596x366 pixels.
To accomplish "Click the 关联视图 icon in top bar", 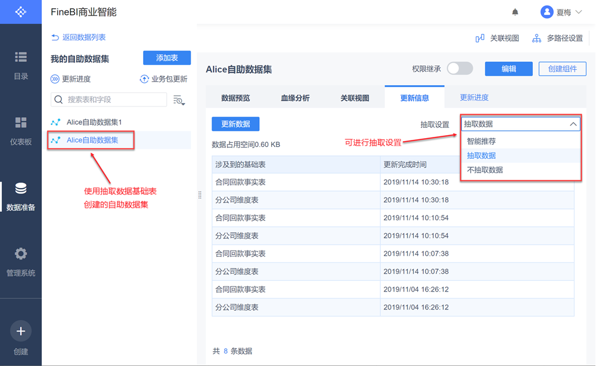I will [480, 38].
